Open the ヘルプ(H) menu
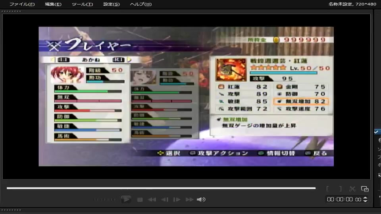 click(140, 4)
